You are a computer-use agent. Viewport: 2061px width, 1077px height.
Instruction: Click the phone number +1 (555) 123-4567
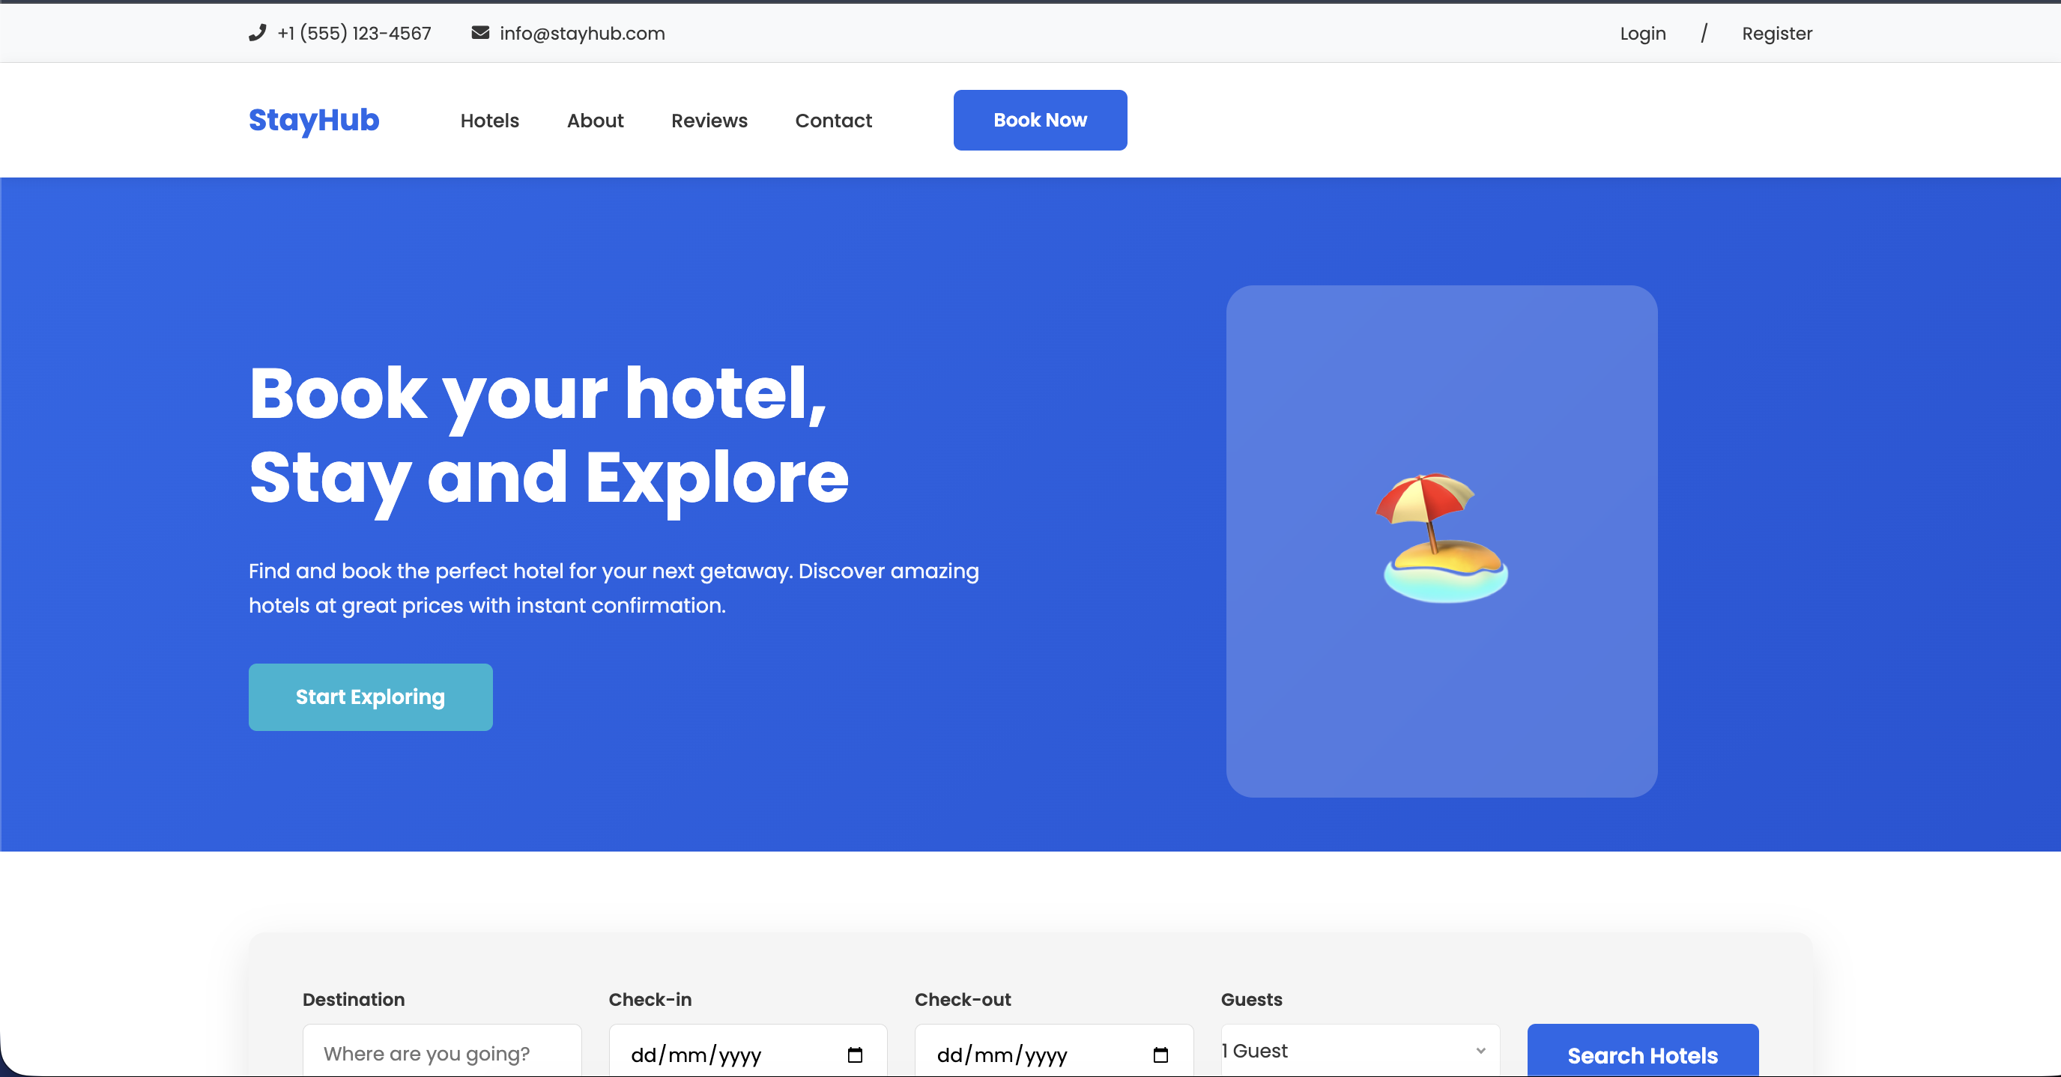tap(354, 34)
